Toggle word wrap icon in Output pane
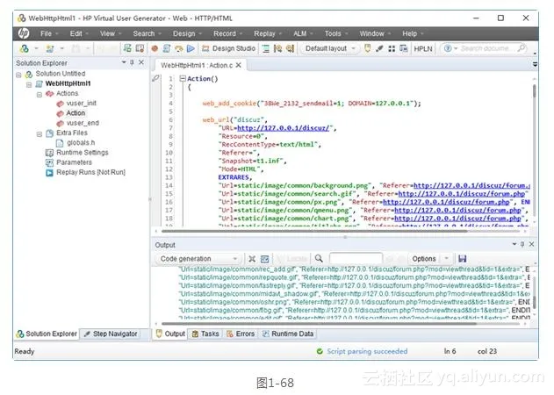 (x=264, y=259)
